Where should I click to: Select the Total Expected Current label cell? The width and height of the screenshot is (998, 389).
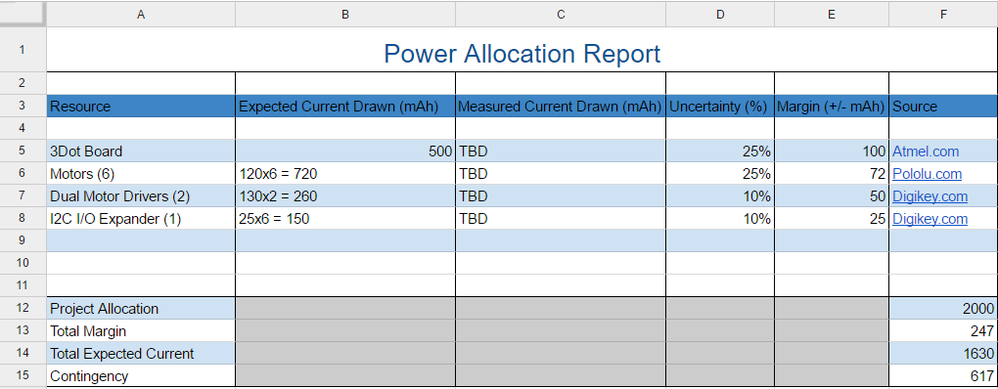[141, 354]
